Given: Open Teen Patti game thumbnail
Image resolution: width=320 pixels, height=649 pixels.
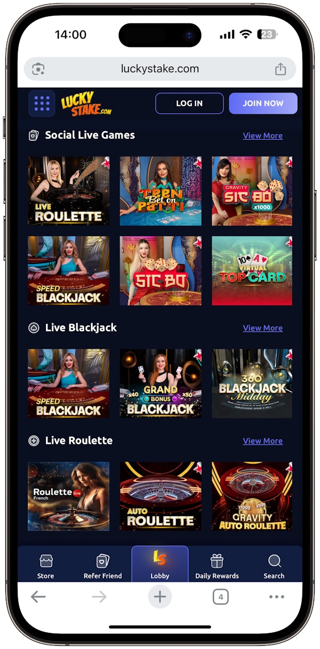Looking at the screenshot, I should 161,191.
